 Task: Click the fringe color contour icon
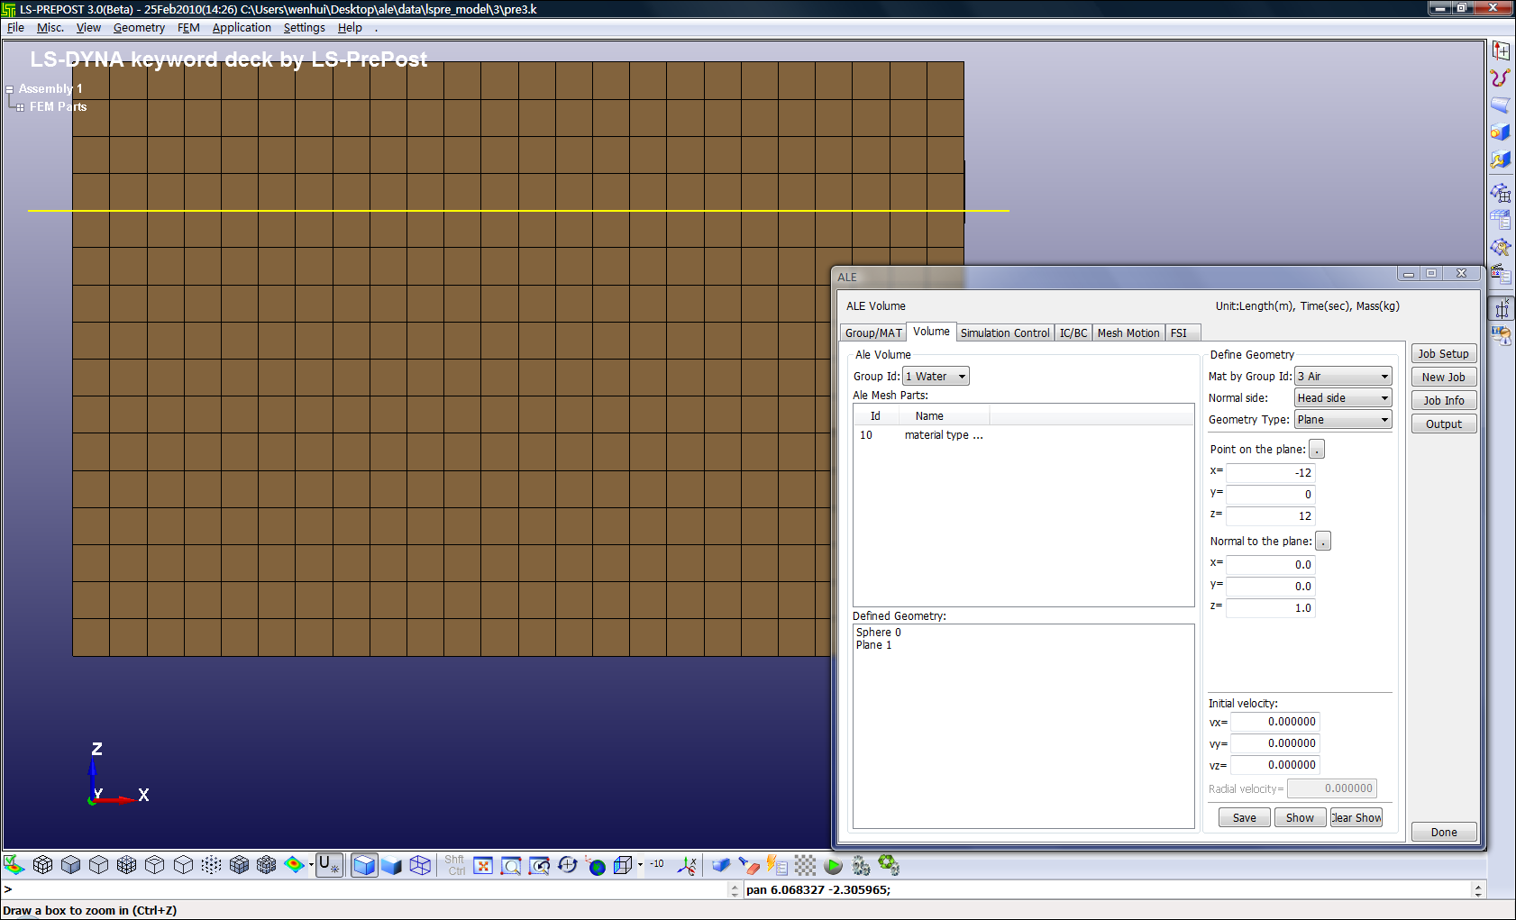coord(294,865)
